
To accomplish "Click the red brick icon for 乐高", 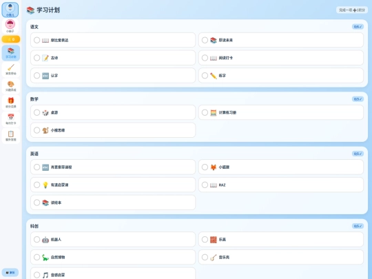I will click(214, 239).
